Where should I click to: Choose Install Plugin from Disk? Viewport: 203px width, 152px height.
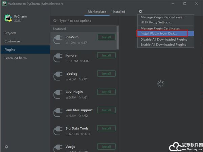pos(166,33)
